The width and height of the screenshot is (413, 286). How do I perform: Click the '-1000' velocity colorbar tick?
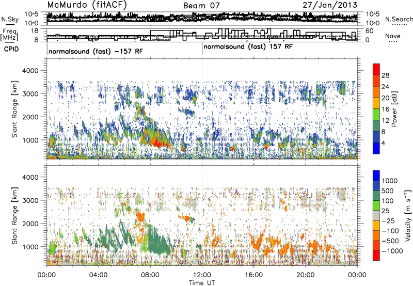tap(392, 251)
